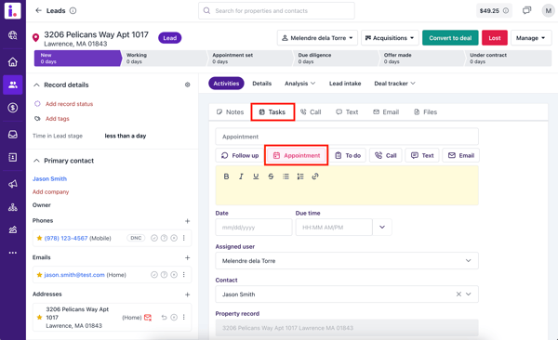Switch to the Activities tab
The image size is (558, 340).
tap(226, 84)
